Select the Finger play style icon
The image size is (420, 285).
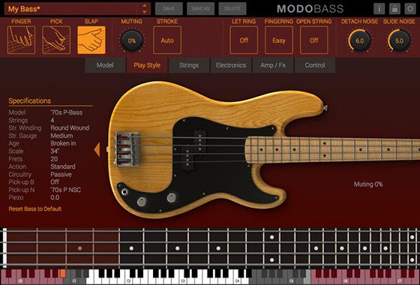(22, 40)
